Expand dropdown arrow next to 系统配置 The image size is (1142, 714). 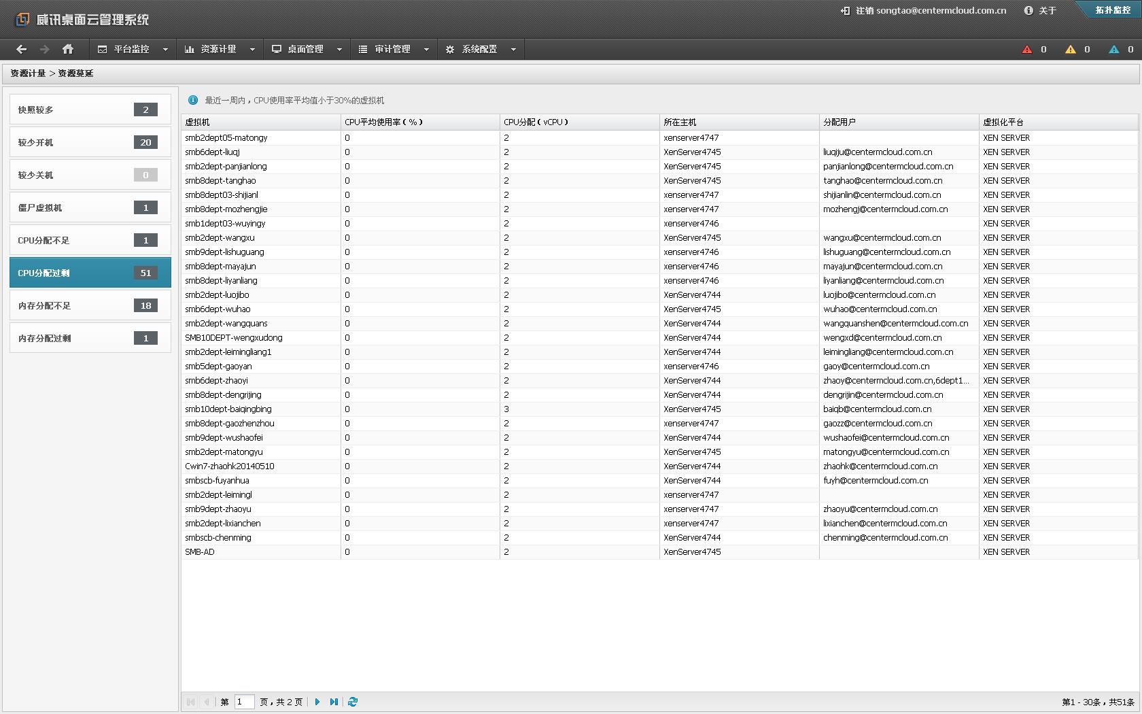click(x=513, y=49)
